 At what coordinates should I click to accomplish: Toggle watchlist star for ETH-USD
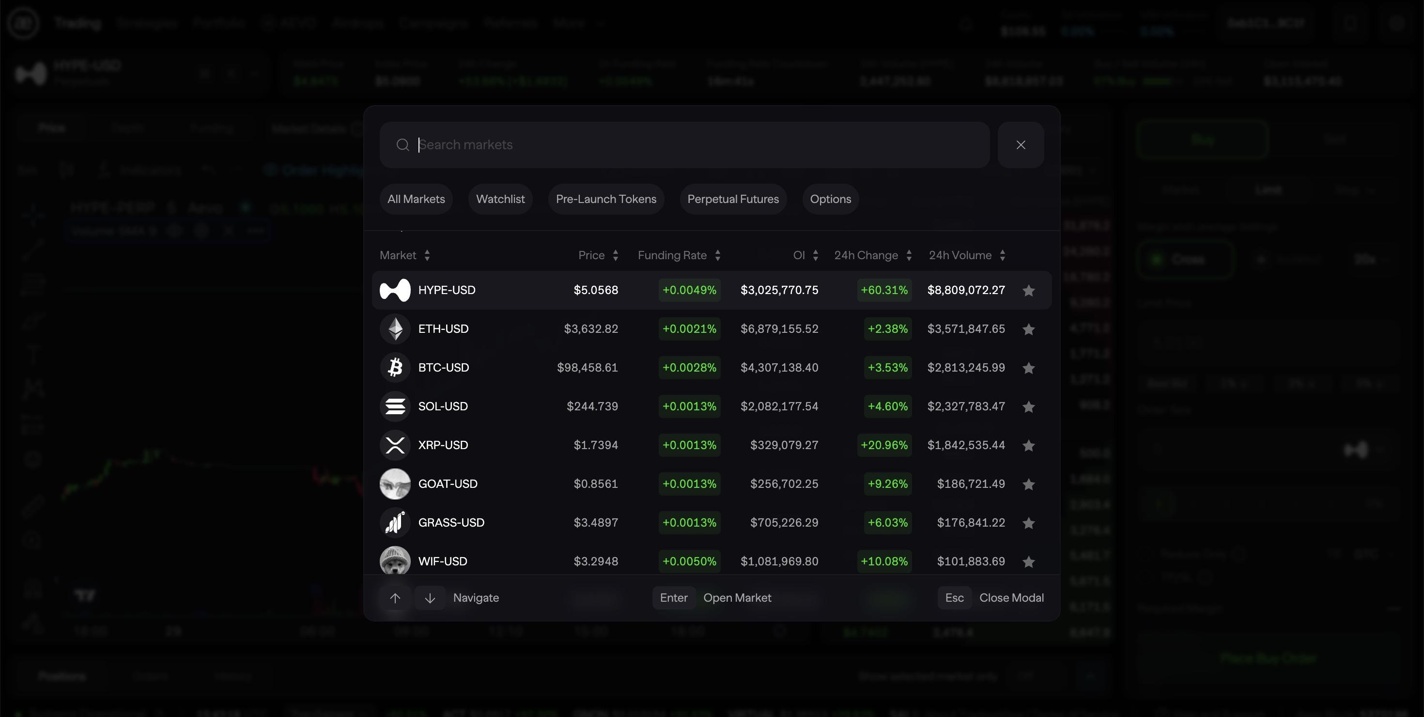1028,329
